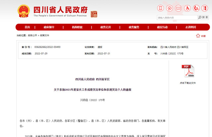The image size is (212, 137).
Task: Click 政策文件 breadcrumb link
Action: pyautogui.click(x=44, y=35)
